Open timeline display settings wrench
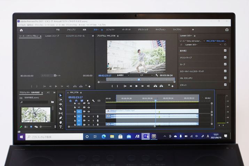This screenshot has width=249, height=166. (x=93, y=101)
